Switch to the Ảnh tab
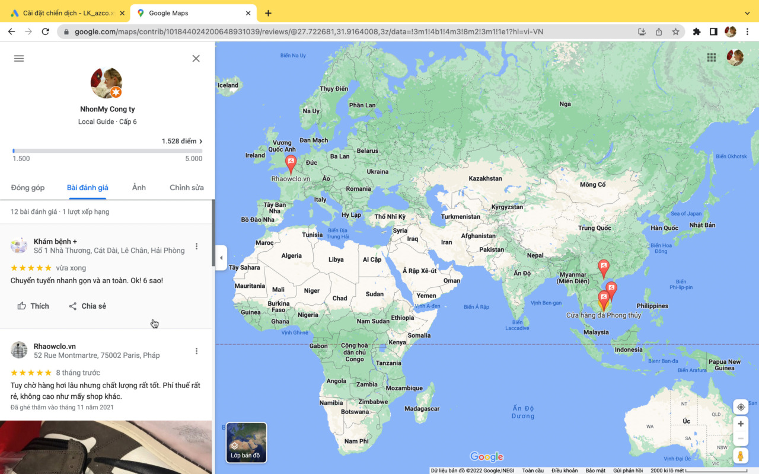 point(139,188)
